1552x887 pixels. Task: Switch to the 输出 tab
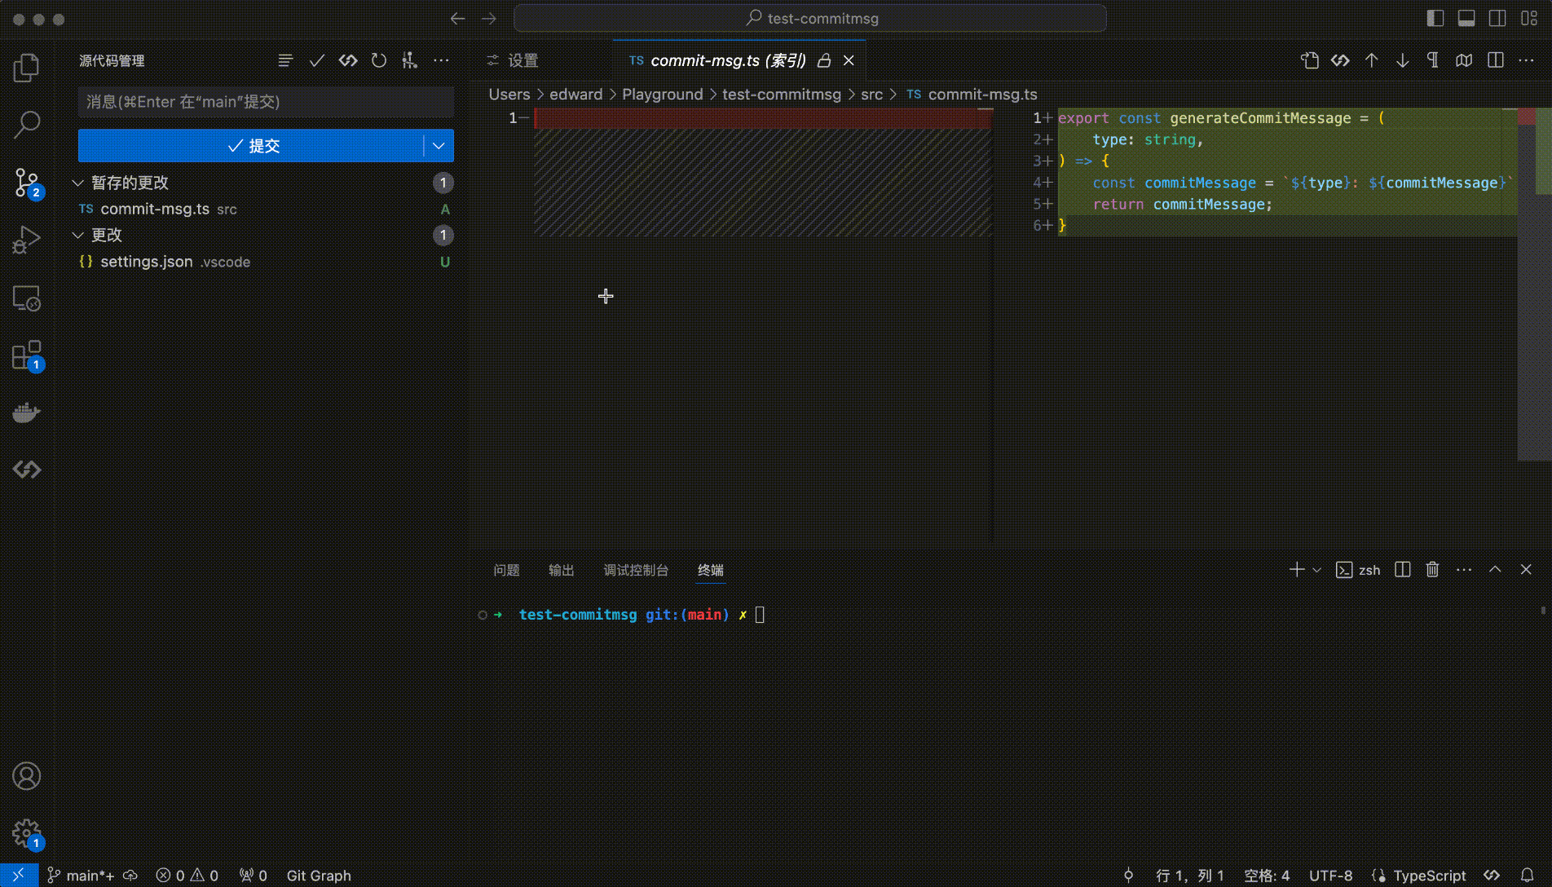[561, 570]
